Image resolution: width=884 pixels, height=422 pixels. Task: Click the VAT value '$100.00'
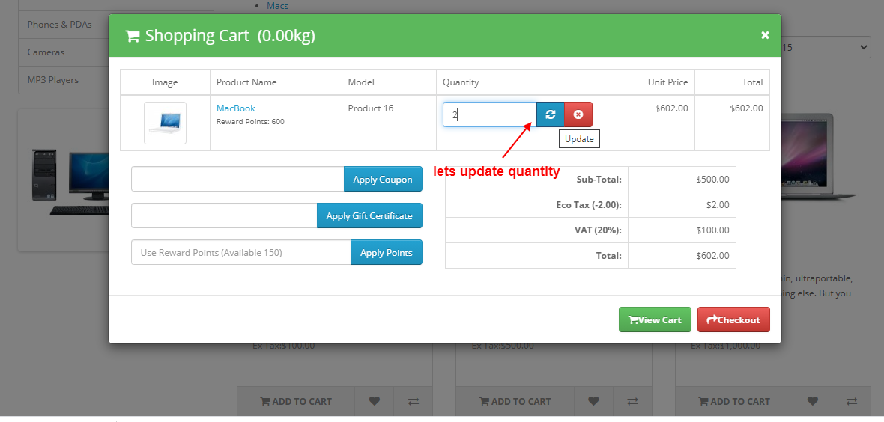[712, 230]
